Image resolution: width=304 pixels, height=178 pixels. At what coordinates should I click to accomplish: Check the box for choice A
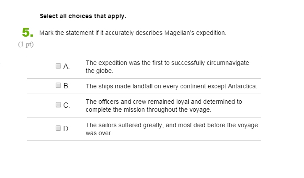pyautogui.click(x=58, y=66)
